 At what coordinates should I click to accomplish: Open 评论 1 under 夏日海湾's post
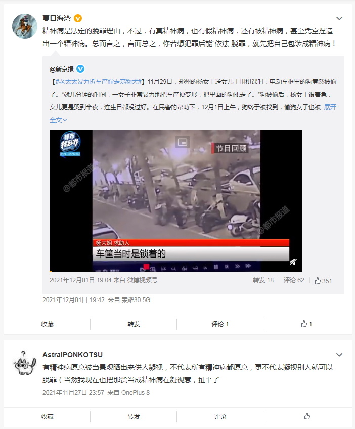(x=220, y=324)
